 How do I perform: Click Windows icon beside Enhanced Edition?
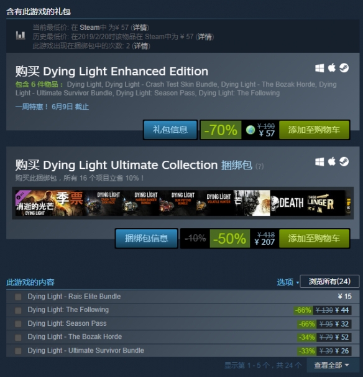[319, 68]
